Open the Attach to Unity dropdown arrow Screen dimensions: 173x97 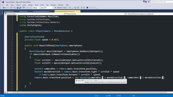point(67,8)
